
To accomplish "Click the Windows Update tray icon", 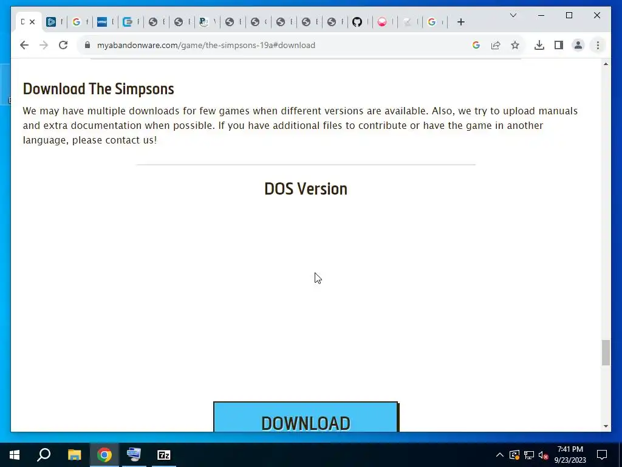I will click(x=514, y=455).
